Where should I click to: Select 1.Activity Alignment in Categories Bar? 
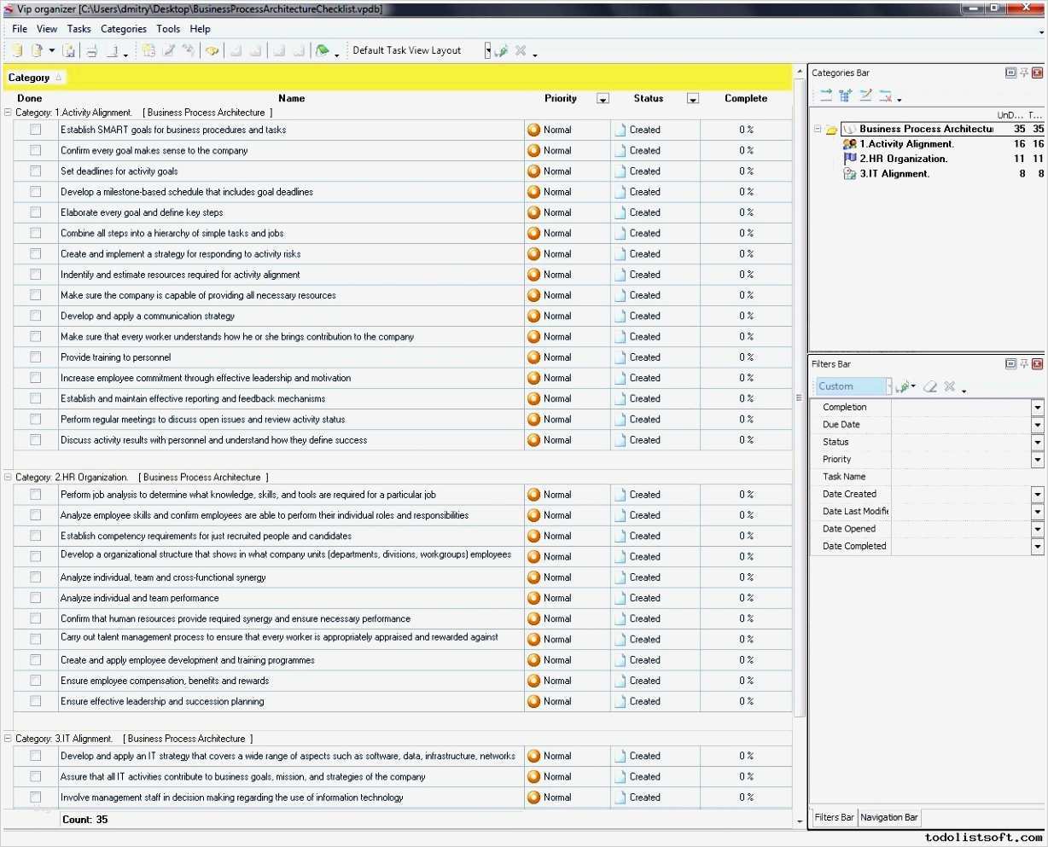coord(906,144)
